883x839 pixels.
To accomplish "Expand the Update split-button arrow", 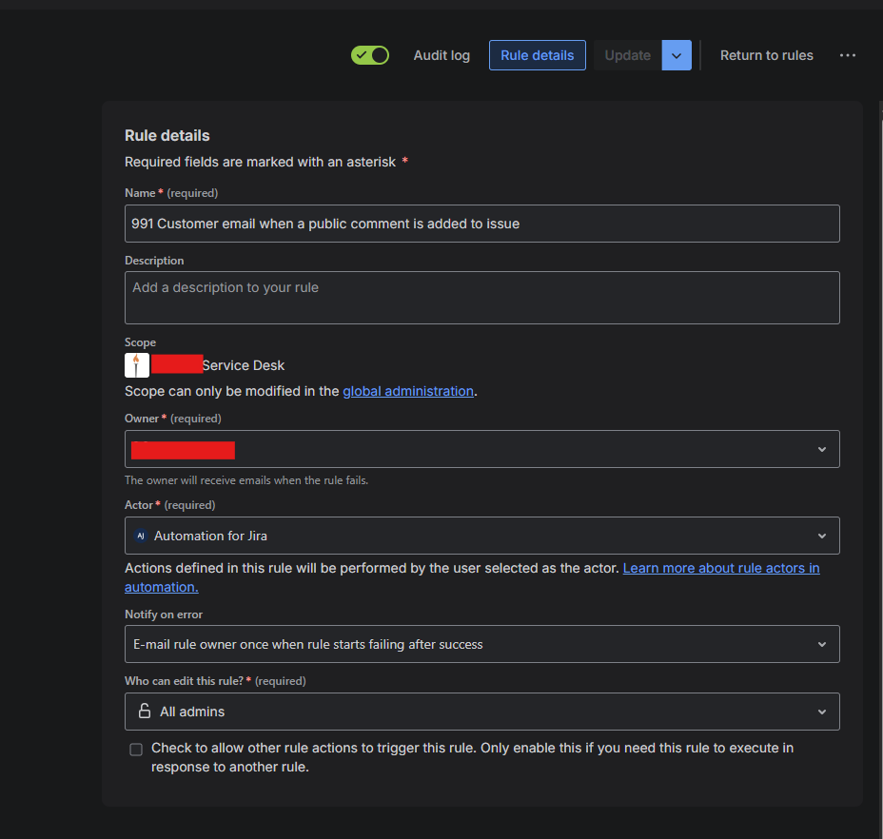I will coord(676,55).
